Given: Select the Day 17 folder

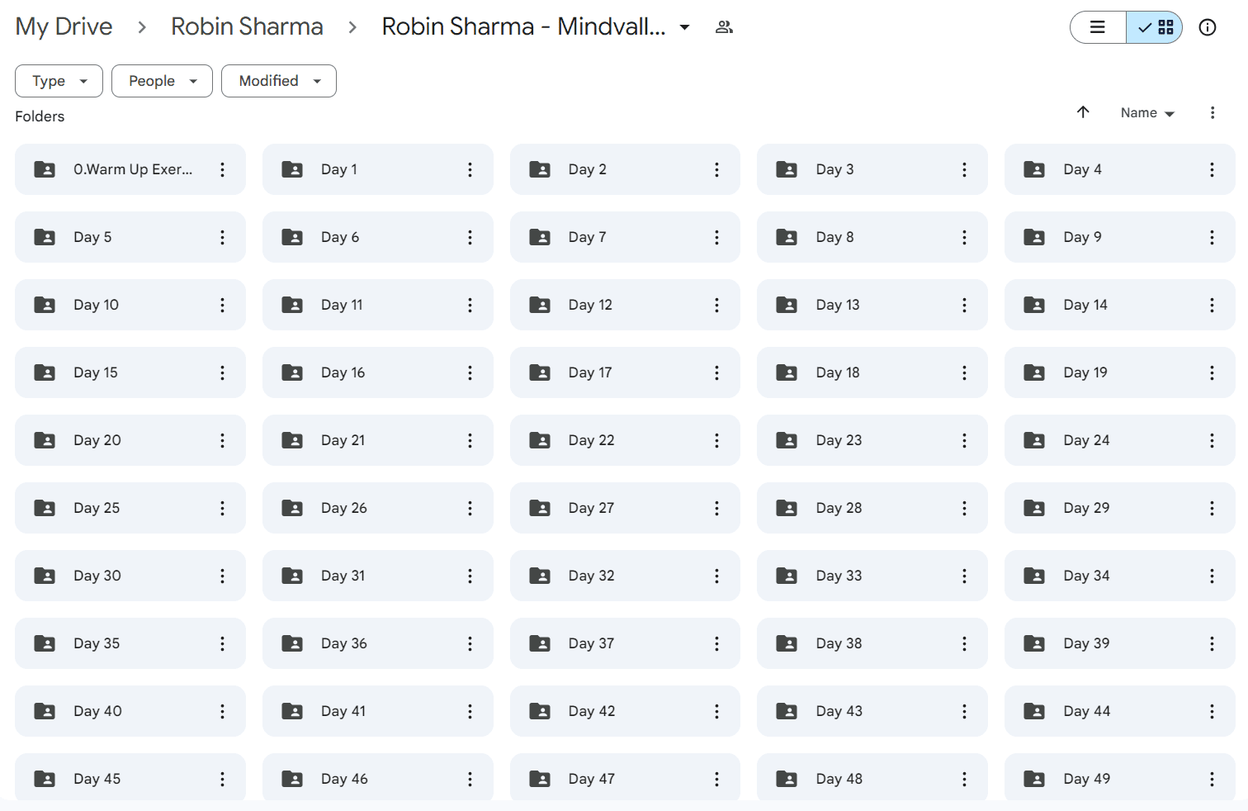Looking at the screenshot, I should [x=625, y=372].
